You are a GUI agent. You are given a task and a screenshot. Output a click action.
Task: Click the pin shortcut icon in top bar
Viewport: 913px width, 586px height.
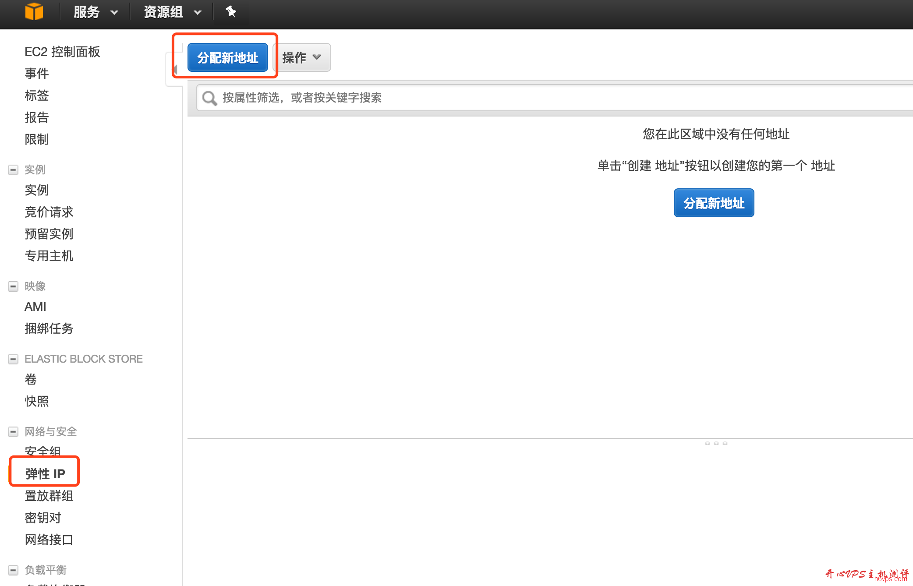point(231,11)
